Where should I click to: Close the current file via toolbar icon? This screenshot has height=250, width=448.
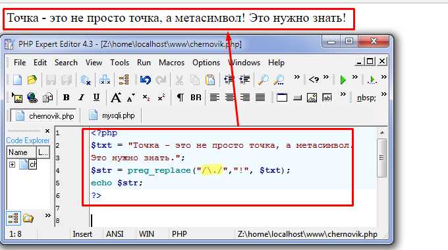(86, 80)
